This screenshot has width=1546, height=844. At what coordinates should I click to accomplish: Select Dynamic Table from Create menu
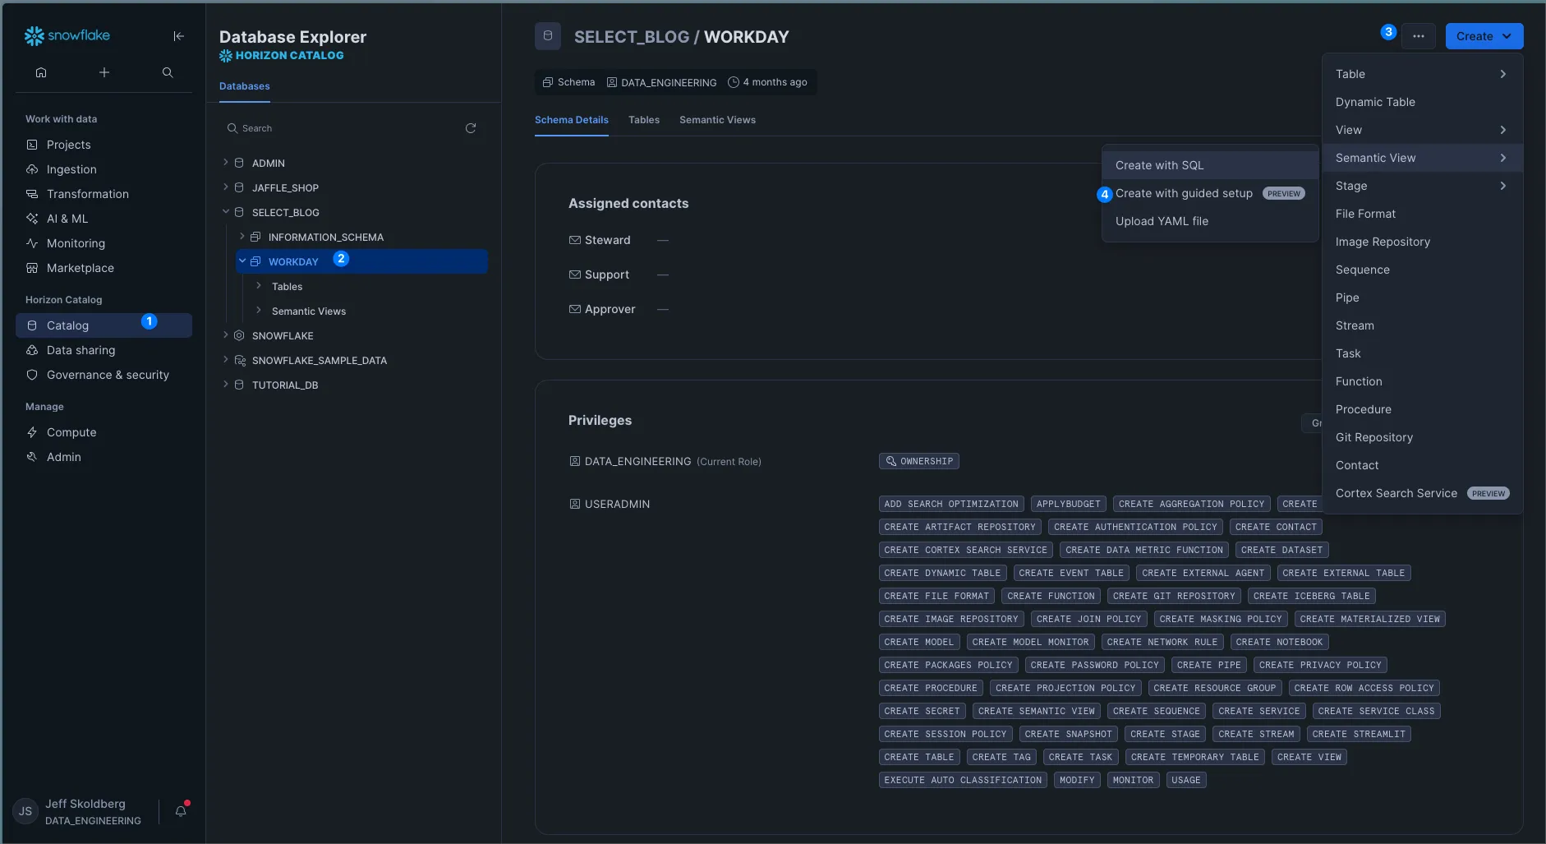pos(1422,102)
